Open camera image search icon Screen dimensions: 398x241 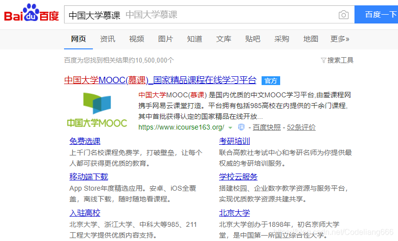pyautogui.click(x=343, y=15)
